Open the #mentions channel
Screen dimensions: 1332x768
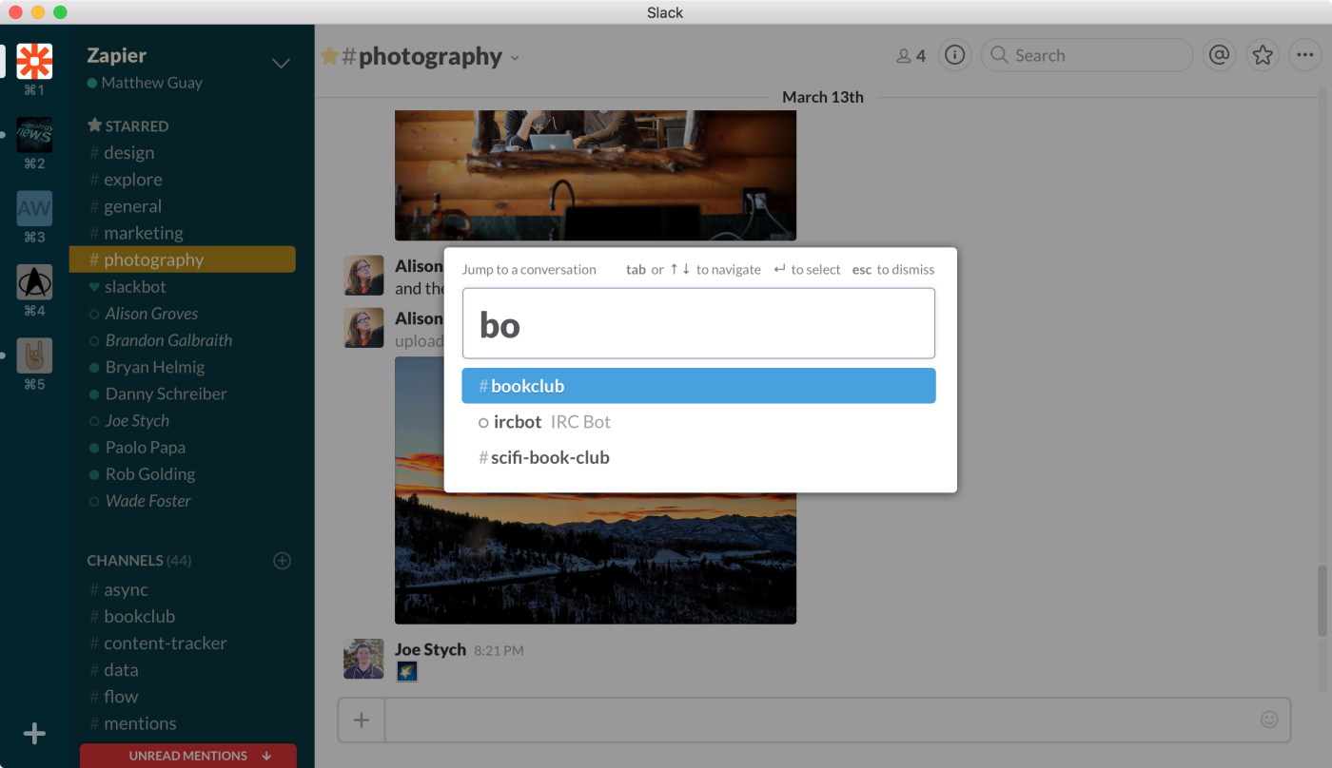coord(133,723)
